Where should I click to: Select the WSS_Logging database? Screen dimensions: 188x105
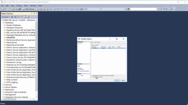pos(12,82)
